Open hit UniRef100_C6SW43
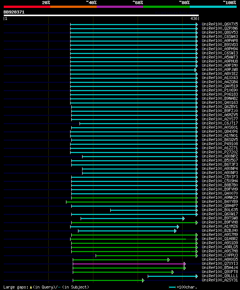 pyautogui.click(x=220, y=37)
